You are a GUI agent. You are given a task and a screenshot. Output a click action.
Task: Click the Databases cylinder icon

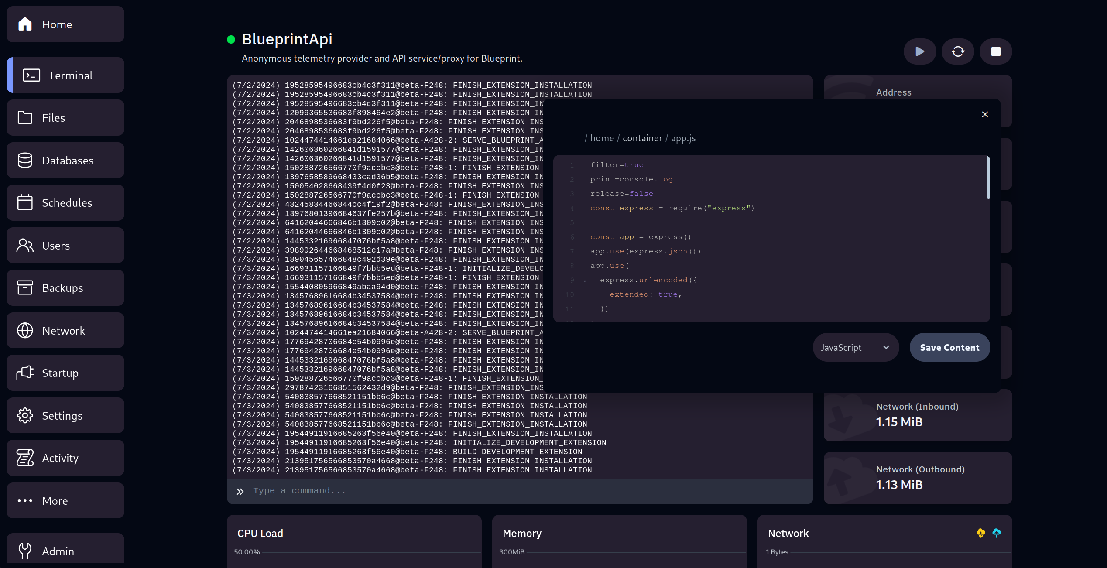click(25, 161)
